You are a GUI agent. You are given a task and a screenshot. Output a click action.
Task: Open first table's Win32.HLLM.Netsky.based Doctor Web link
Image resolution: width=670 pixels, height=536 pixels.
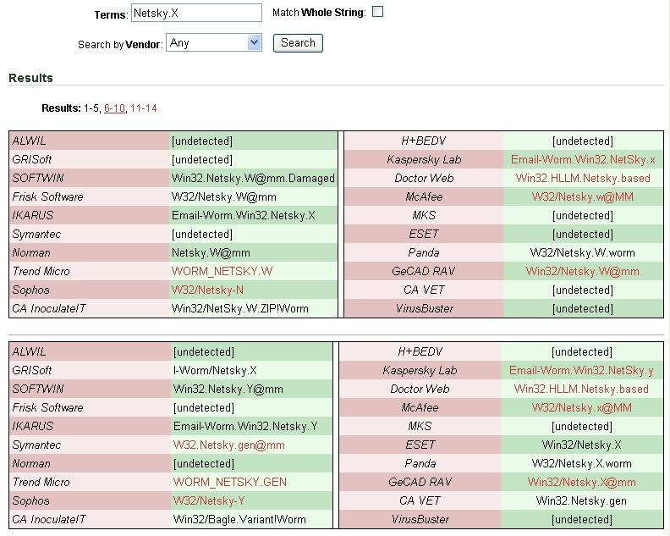[583, 178]
